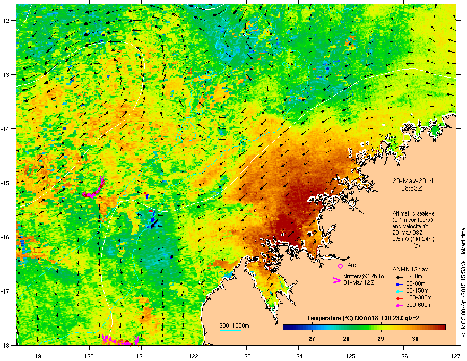
Task: Click the magenta 300-600m legend arrow
Action: tap(400, 305)
